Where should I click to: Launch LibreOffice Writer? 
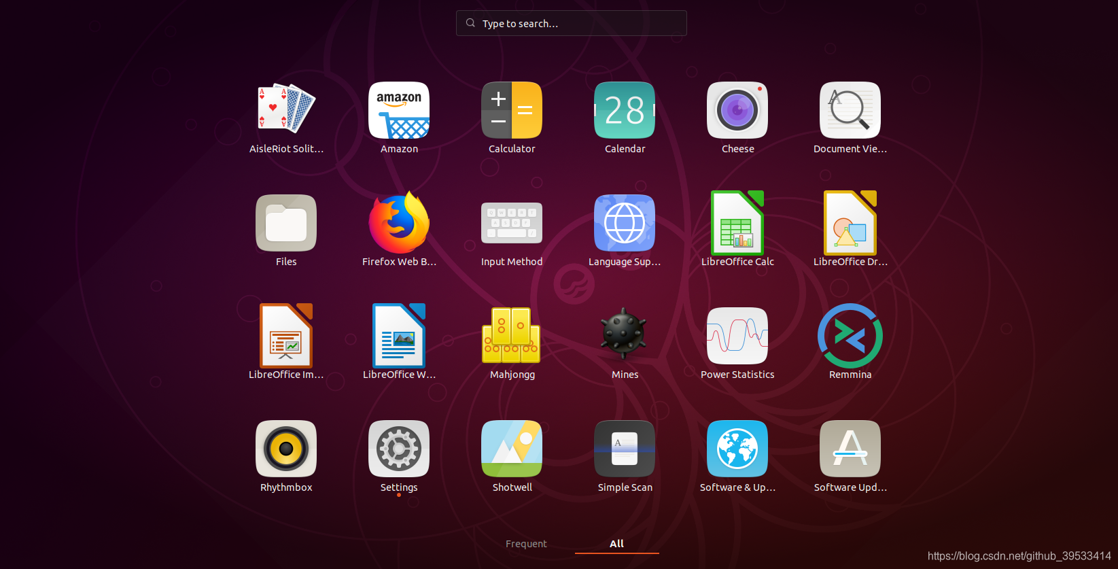click(399, 336)
